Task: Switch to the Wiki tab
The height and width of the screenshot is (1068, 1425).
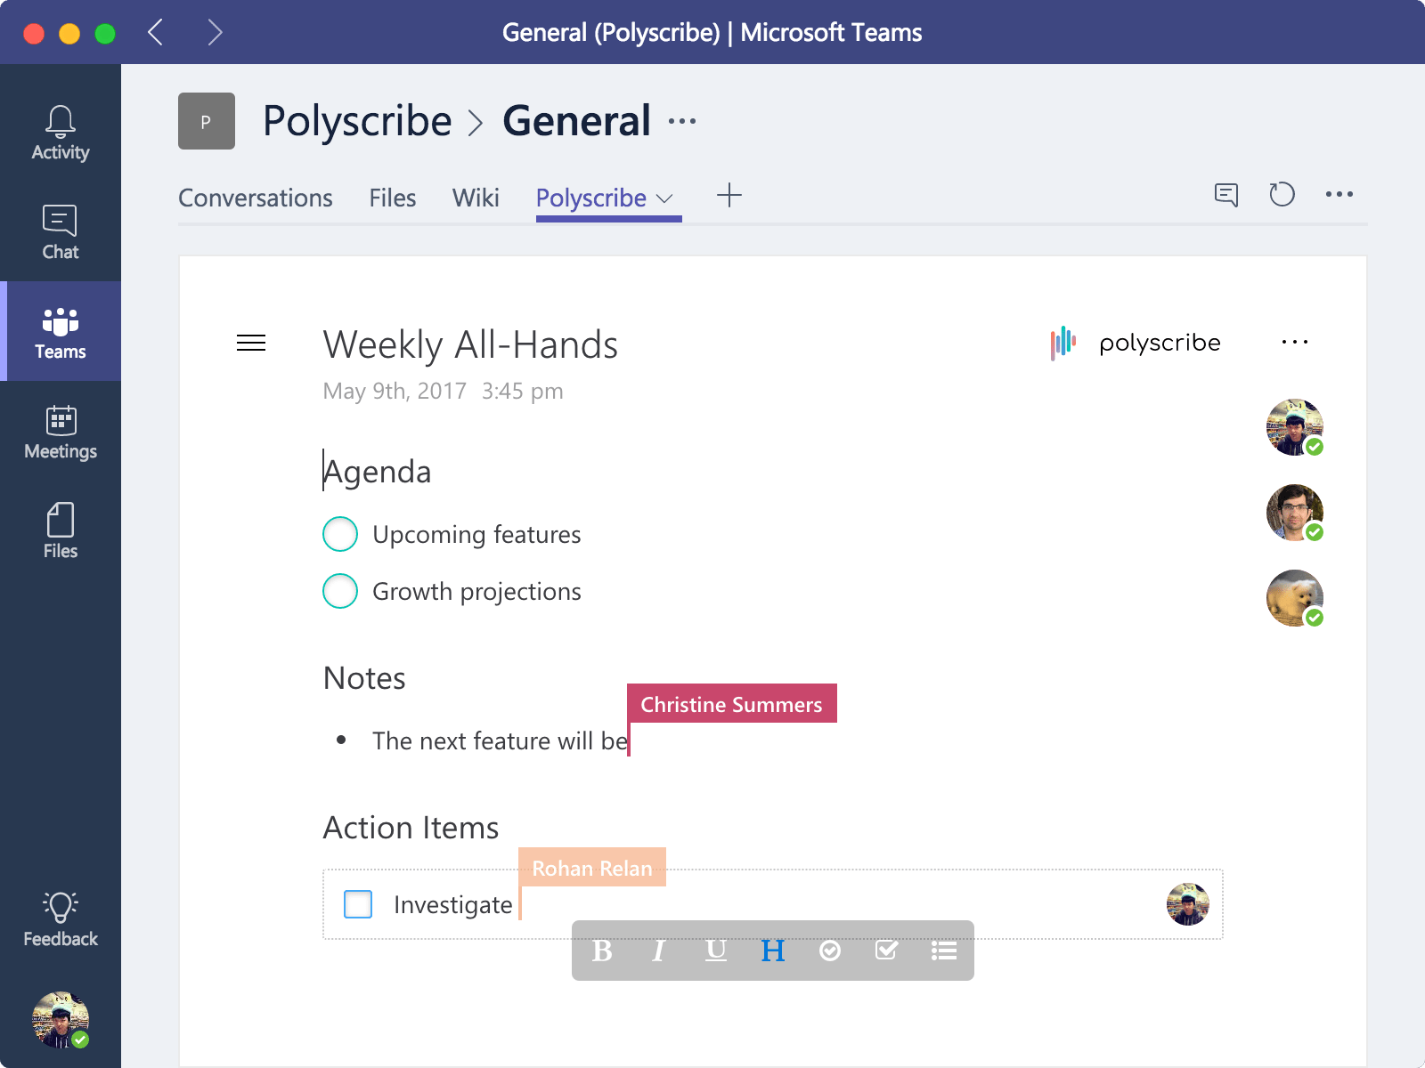Action: coord(476,198)
